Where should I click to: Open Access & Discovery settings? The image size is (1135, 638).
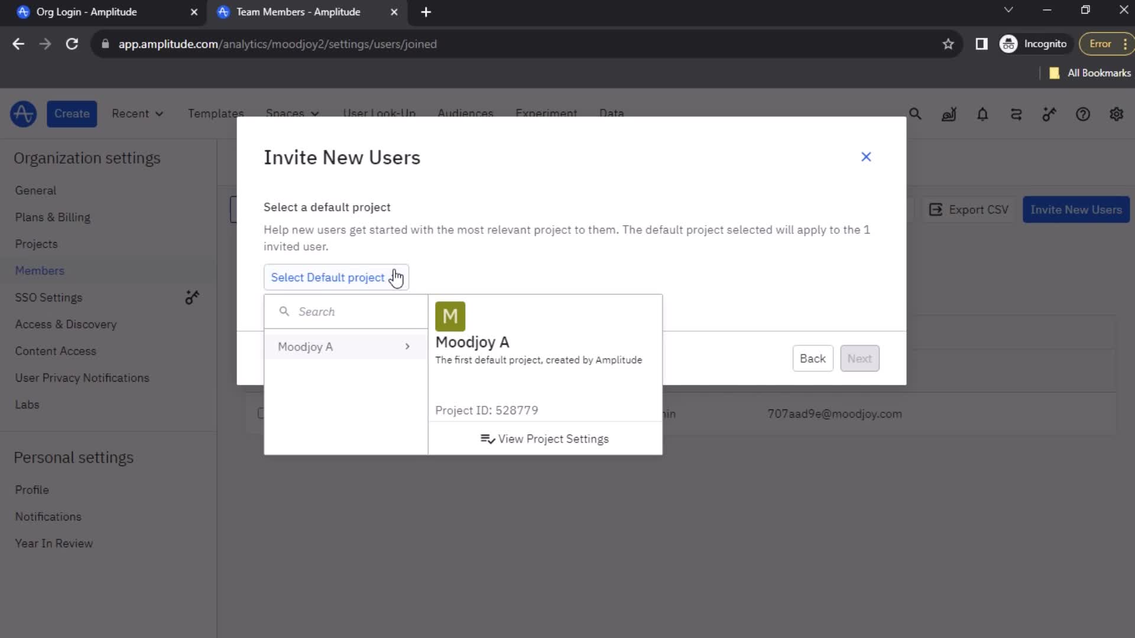click(x=66, y=324)
